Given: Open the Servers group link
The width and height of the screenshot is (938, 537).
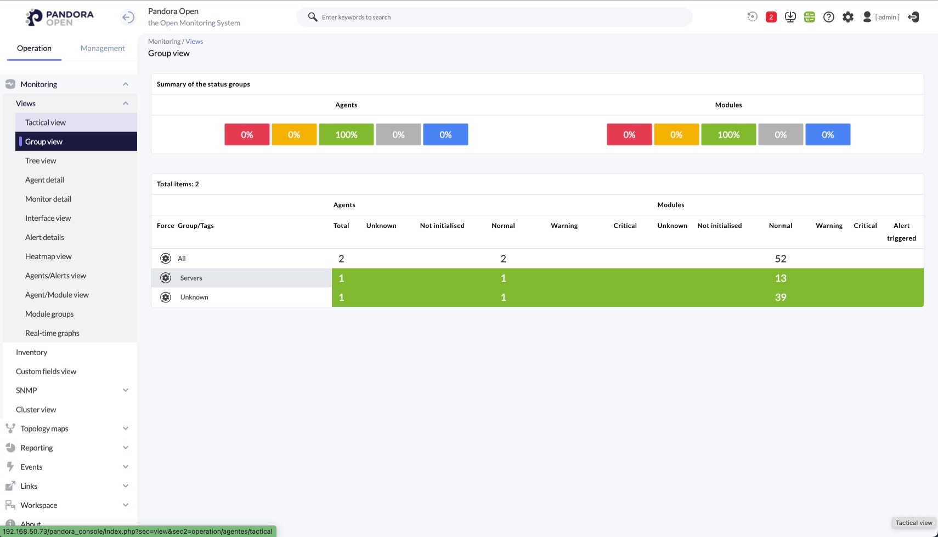Looking at the screenshot, I should click(x=191, y=278).
